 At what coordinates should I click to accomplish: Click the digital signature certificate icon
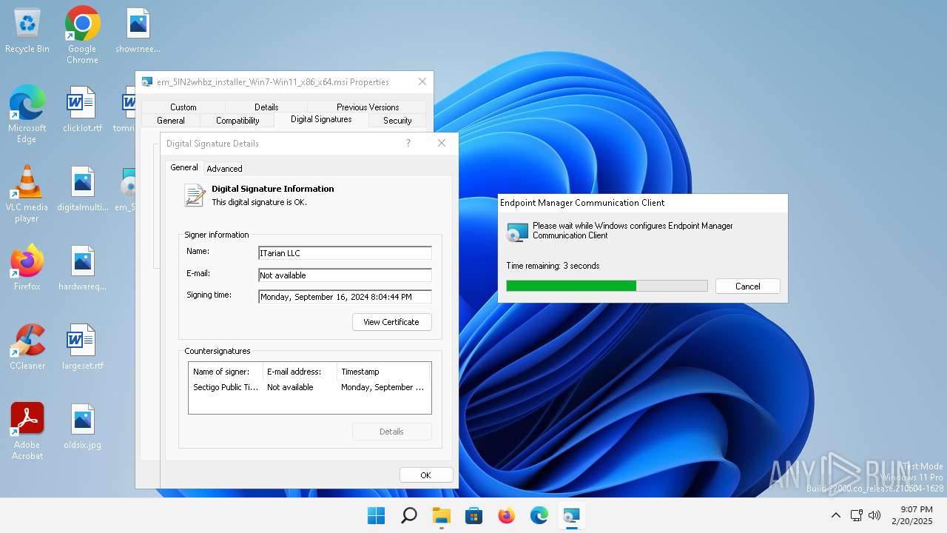click(195, 195)
